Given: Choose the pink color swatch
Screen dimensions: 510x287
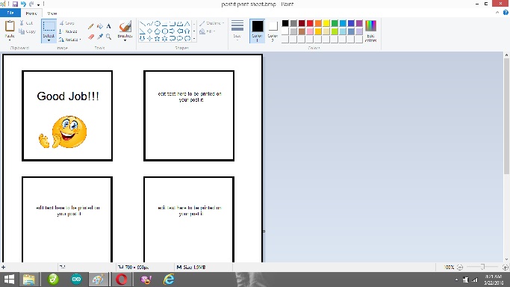Looking at the screenshot, I should point(310,31).
